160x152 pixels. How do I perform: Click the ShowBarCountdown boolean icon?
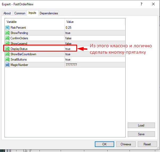7,54
